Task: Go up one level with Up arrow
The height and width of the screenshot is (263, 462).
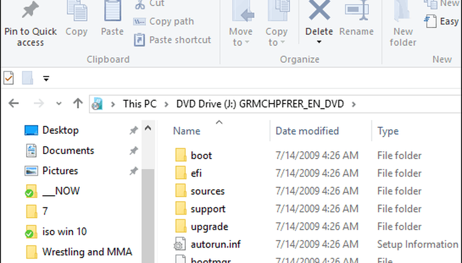Action: tap(78, 104)
